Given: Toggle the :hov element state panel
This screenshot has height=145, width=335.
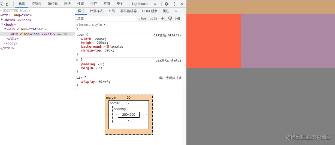Looking at the screenshot, I should coord(143,18).
